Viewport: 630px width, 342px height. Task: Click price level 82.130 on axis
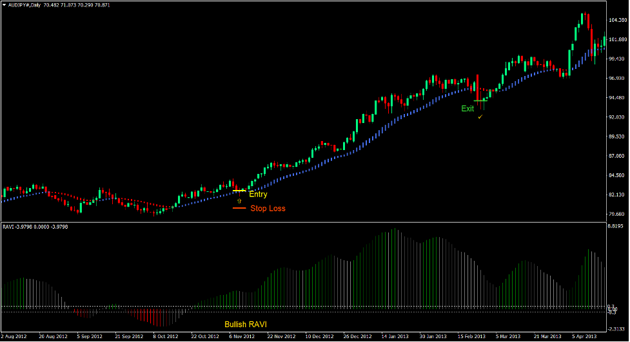618,195
